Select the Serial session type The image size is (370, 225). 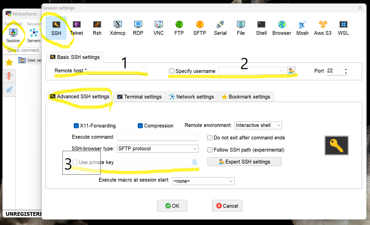[x=220, y=28]
